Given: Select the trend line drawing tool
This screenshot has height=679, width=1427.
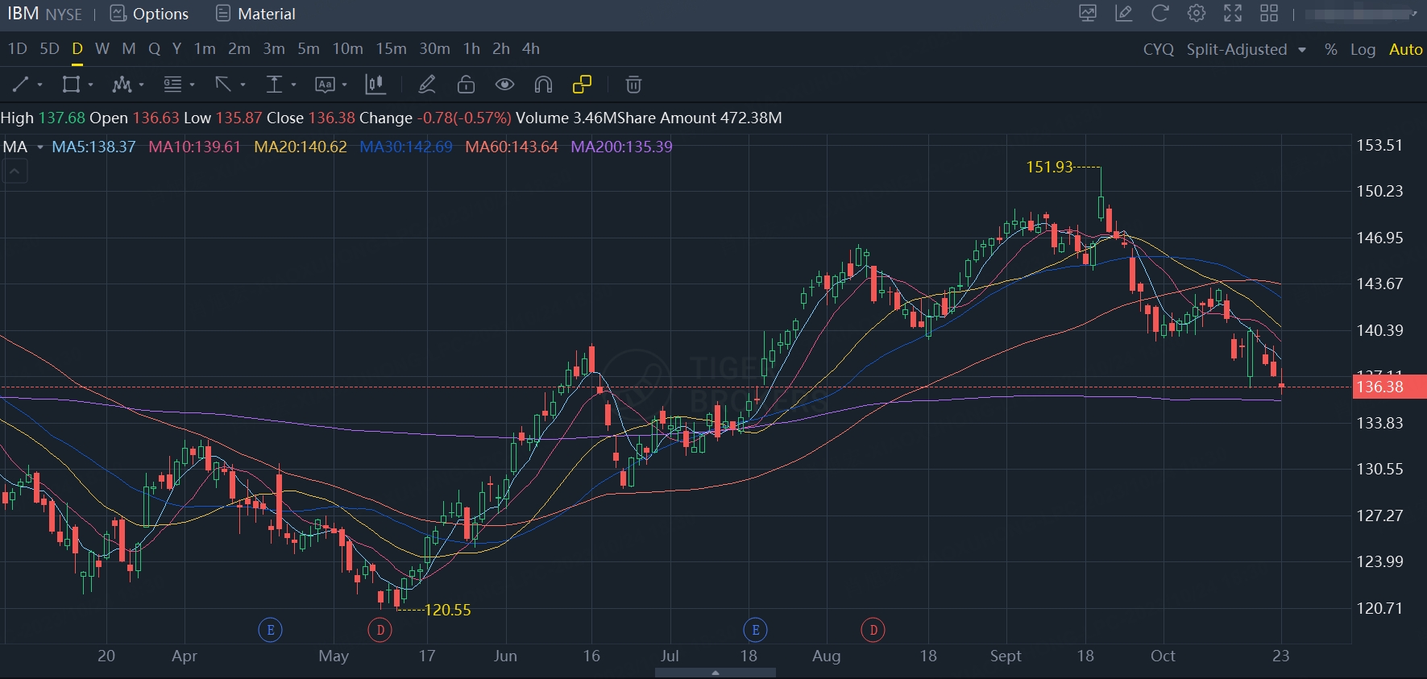Looking at the screenshot, I should (x=21, y=85).
